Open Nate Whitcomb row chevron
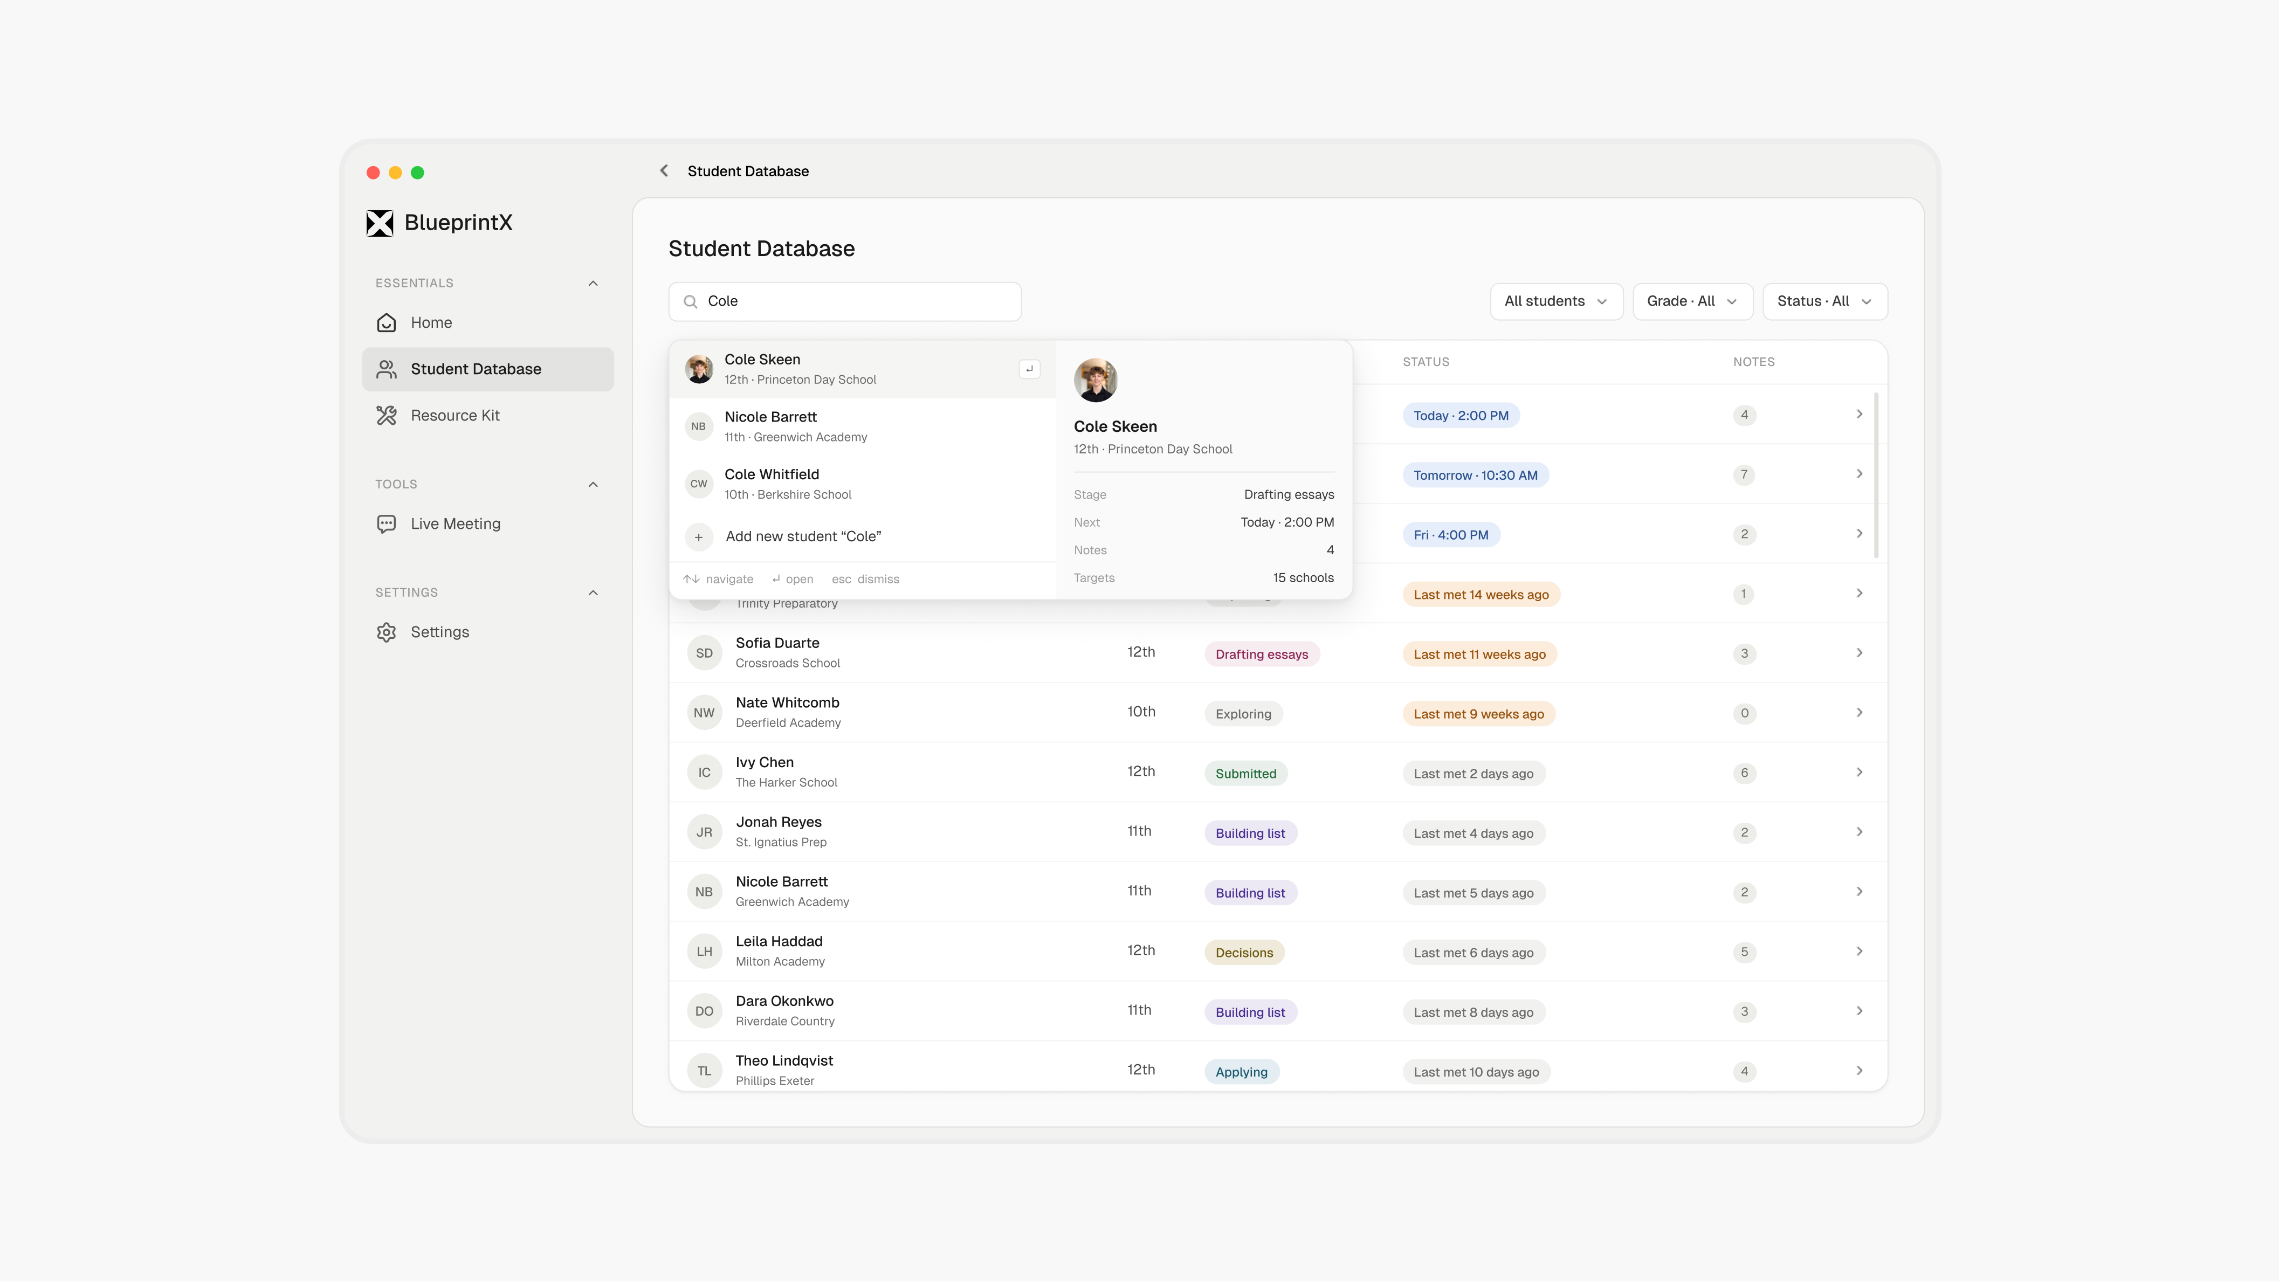 click(1860, 713)
